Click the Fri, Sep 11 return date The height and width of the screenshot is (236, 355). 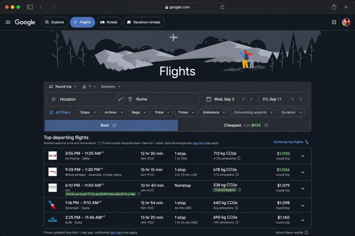pos(272,99)
